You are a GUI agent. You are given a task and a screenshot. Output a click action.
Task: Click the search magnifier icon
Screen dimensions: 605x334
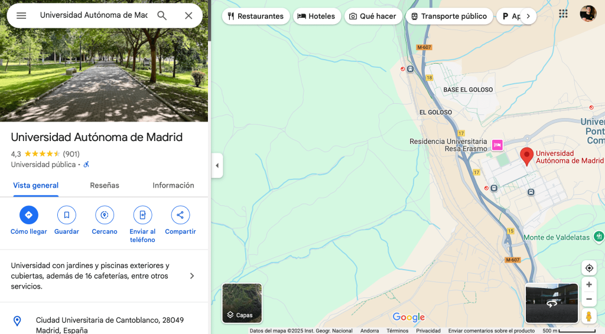(x=162, y=15)
